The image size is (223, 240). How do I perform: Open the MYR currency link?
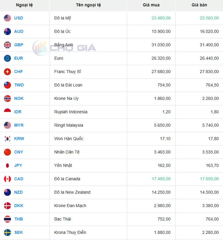(19, 125)
